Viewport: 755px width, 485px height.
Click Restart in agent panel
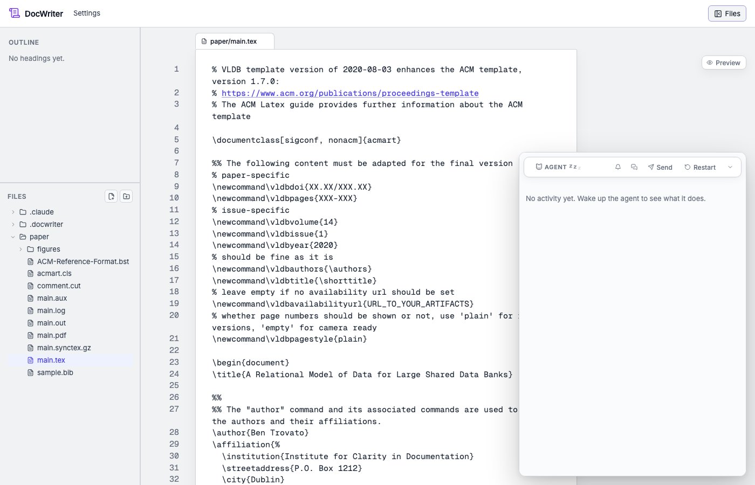[700, 167]
